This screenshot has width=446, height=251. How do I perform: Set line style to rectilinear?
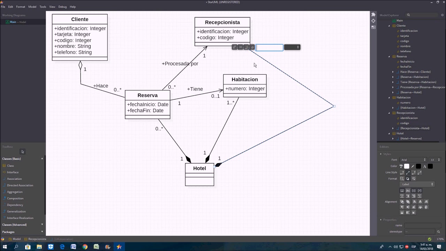pyautogui.click(x=402, y=173)
